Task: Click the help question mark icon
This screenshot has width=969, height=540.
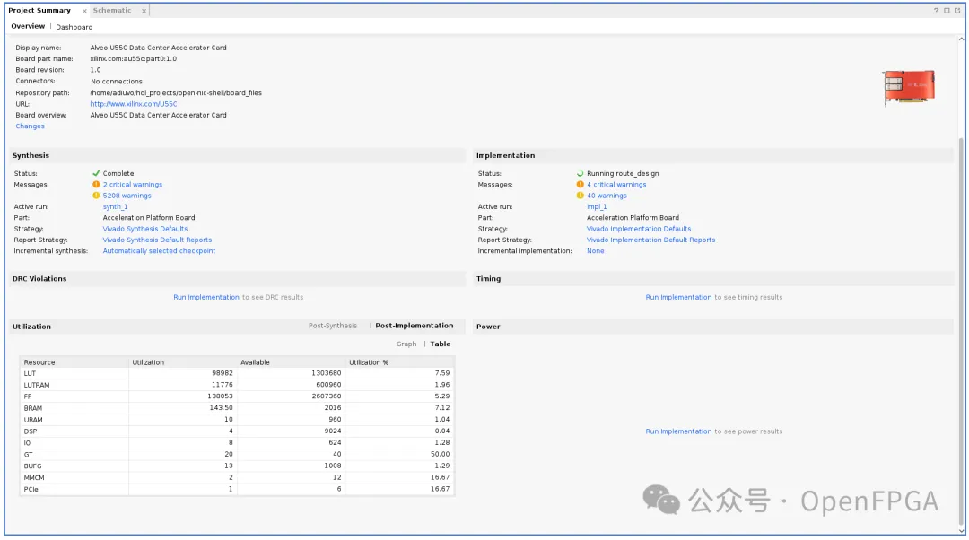Action: click(936, 11)
